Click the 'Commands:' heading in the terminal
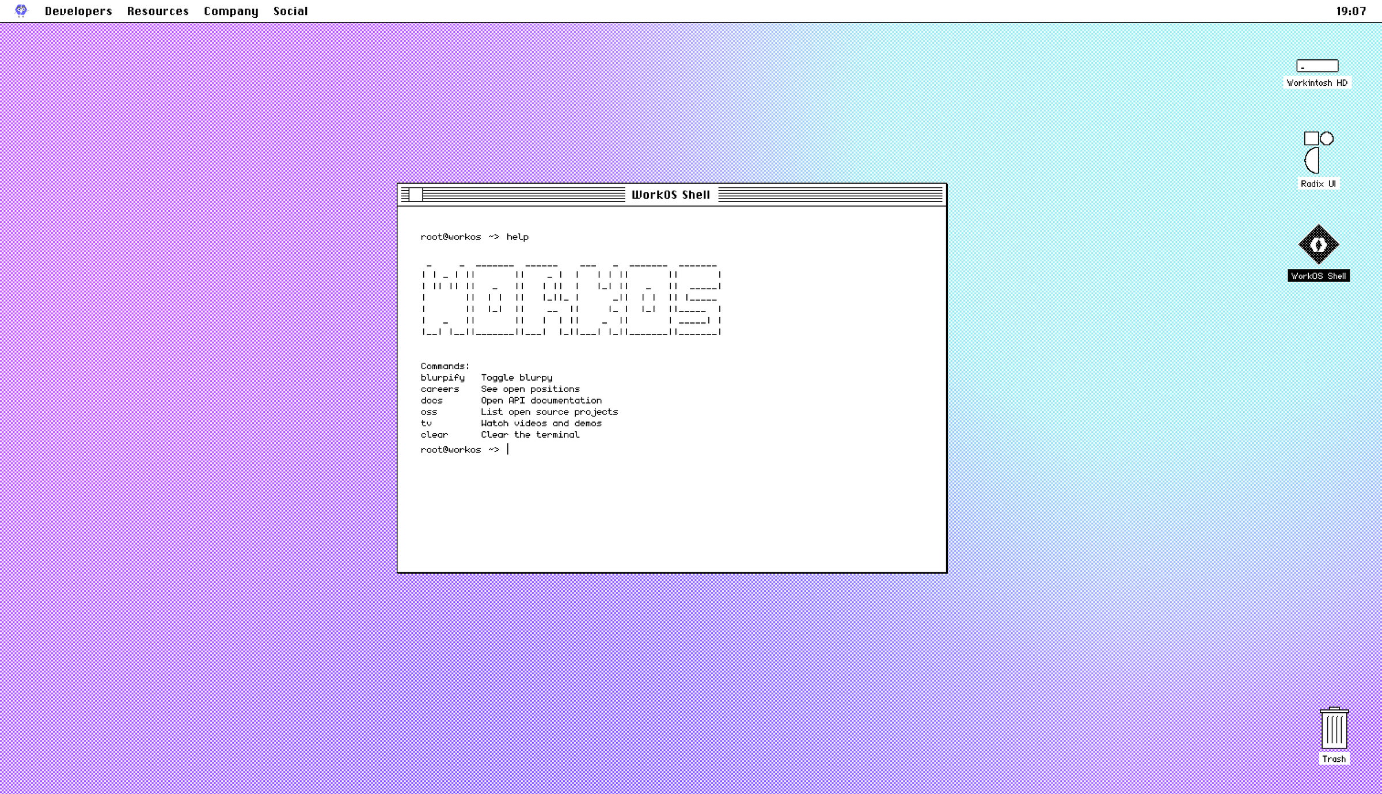This screenshot has width=1382, height=794. pyautogui.click(x=445, y=366)
